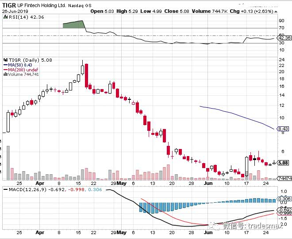
Task: Click the MA(50) 8.43 legend entry
Action: tap(18, 65)
